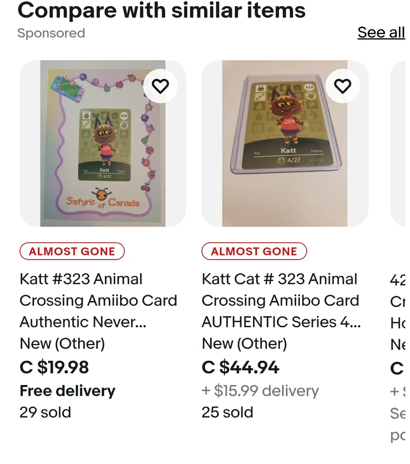The height and width of the screenshot is (464, 410).
Task: Click New (Other) condition under the $44.94 listing
Action: [x=244, y=344]
